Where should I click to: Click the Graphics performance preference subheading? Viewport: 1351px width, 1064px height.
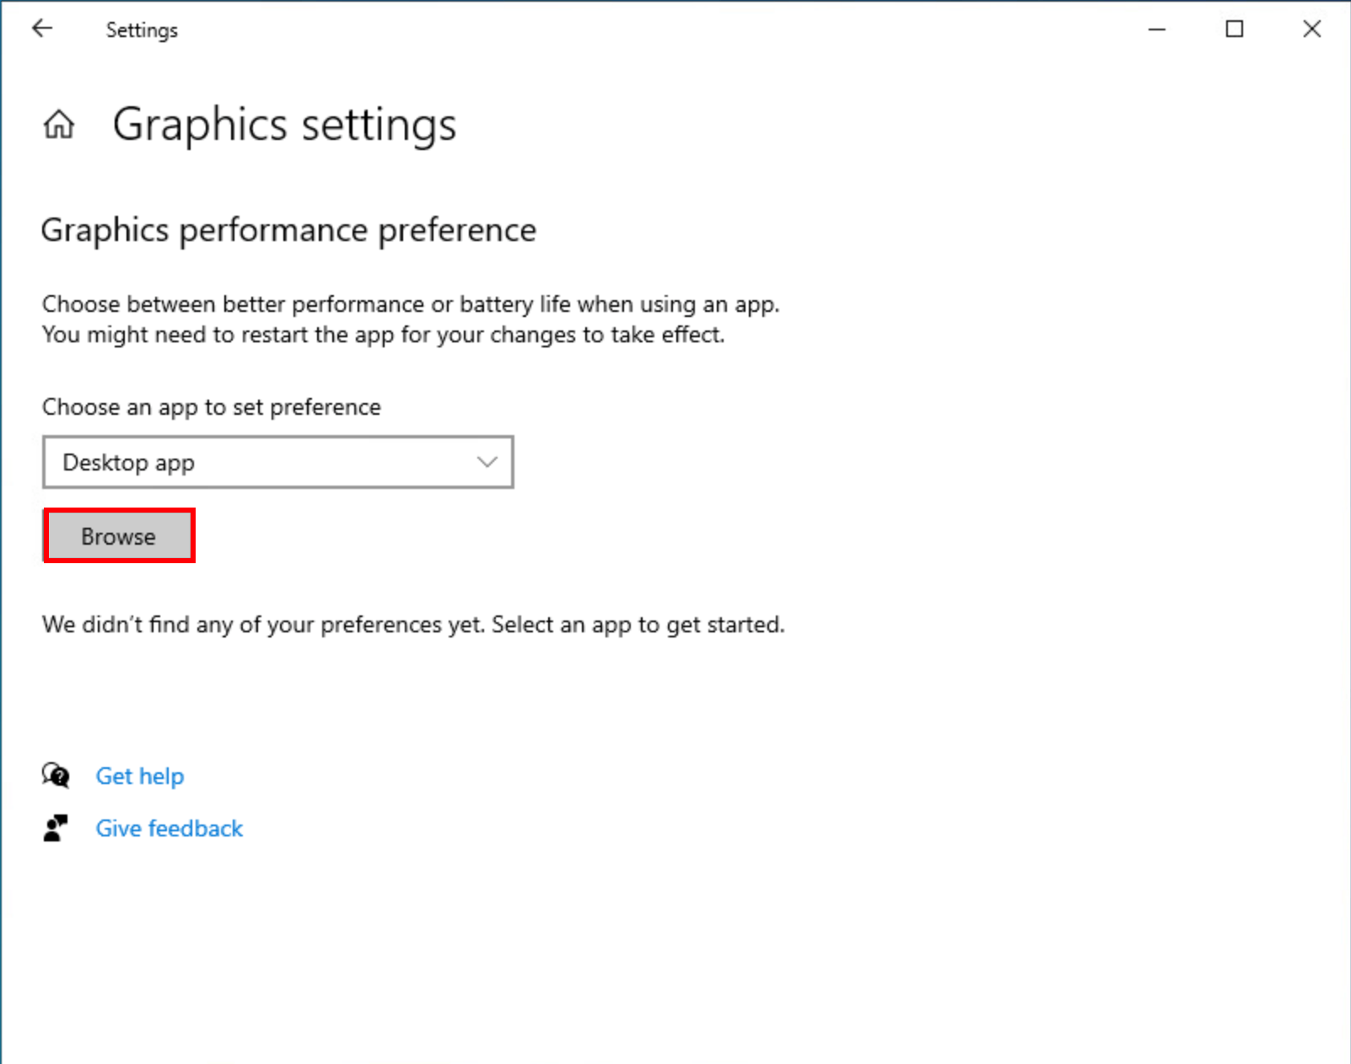coord(288,230)
